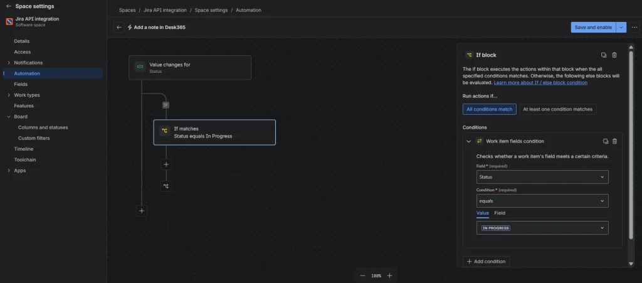The height and width of the screenshot is (283, 642).
Task: Add component below the If matches block
Action: tap(166, 164)
